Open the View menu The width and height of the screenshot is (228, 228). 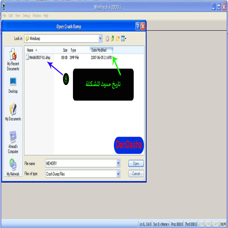pyautogui.click(x=18, y=16)
